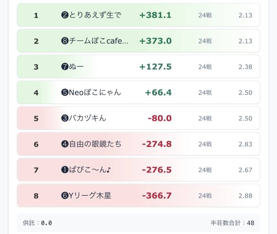Viewport: 277px width, 234px height.
Task: Open the 自由の眼鏡たち team name
Action: [x=91, y=144]
